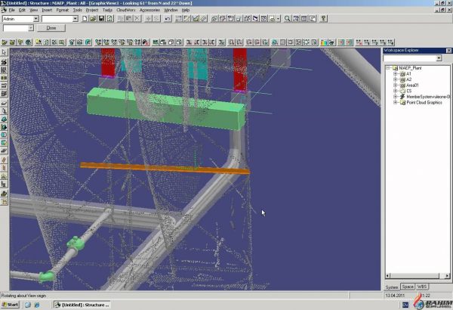The image size is (453, 310).
Task: Activate the magnifier Zoom tool
Action: (x=287, y=19)
